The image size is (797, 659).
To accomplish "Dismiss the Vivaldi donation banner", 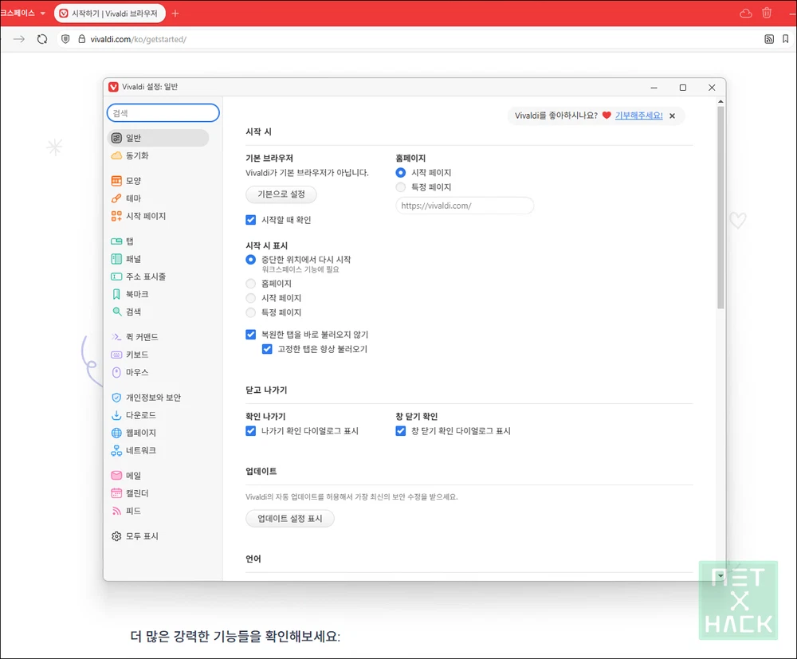I will [x=672, y=116].
